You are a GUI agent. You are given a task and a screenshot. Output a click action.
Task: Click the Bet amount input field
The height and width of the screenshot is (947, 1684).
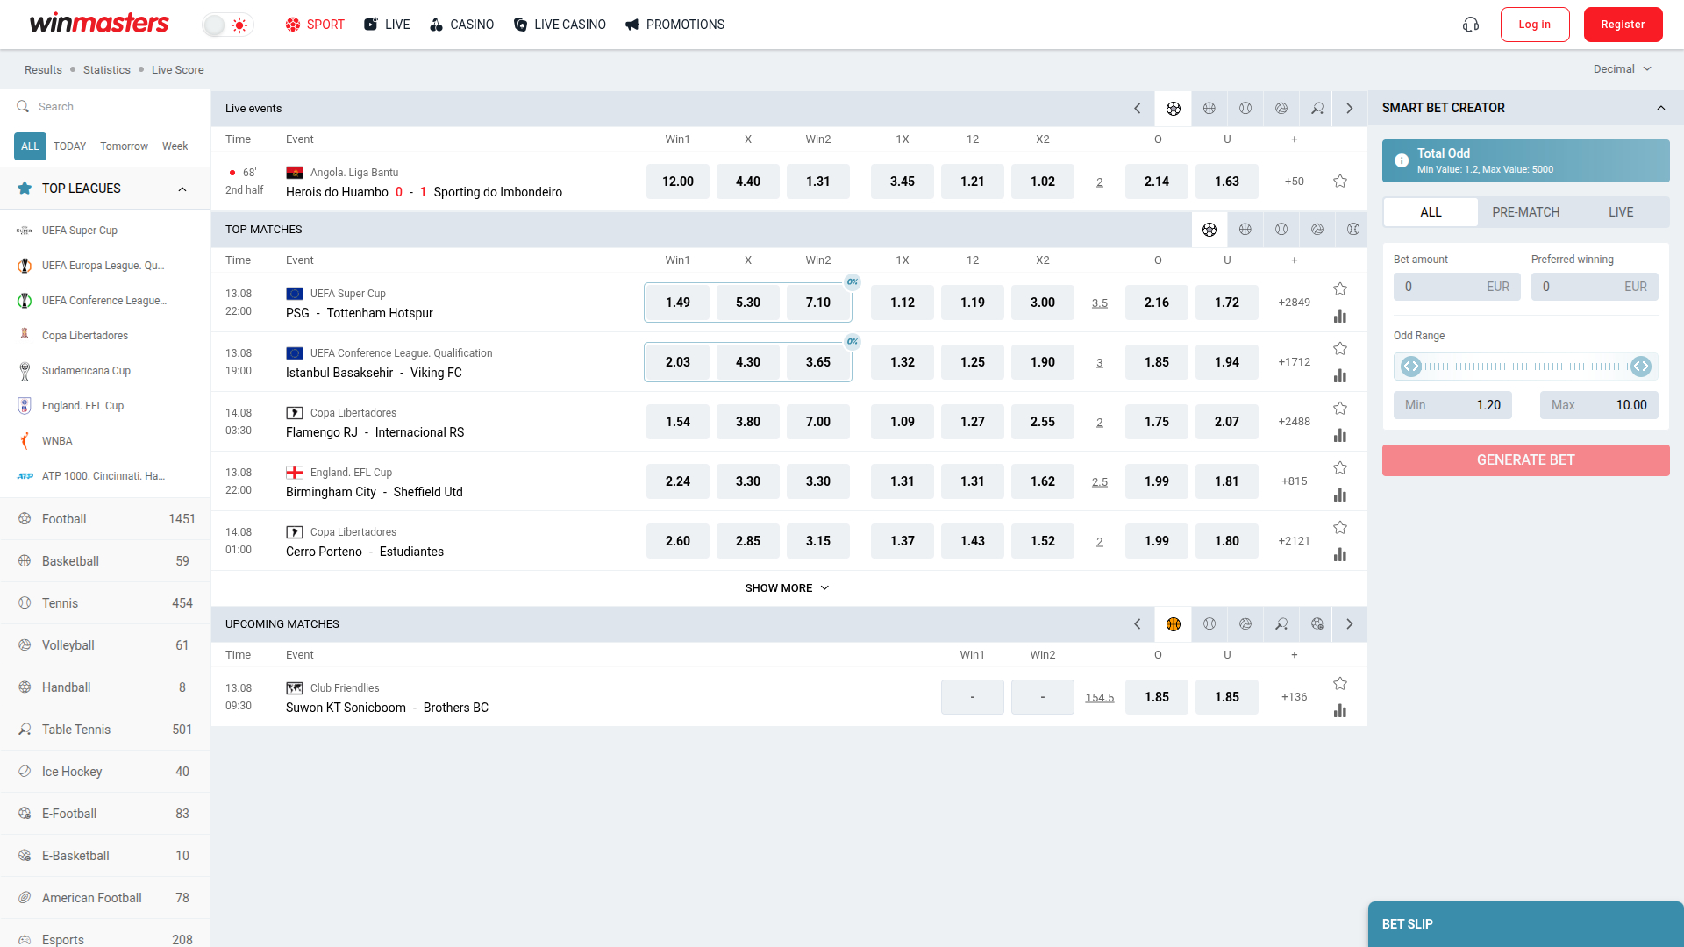(x=1456, y=287)
